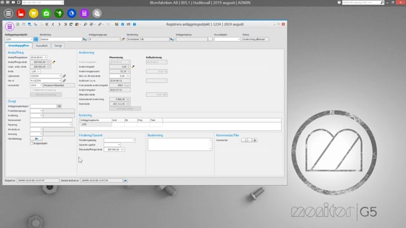Click the comment bubble button under Kommentar/Filer
The height and width of the screenshot is (228, 406).
pyautogui.click(x=246, y=140)
